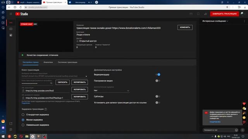Open Yandex red icon in taskbar
Viewport: 248px width, 139px height.
9,136
